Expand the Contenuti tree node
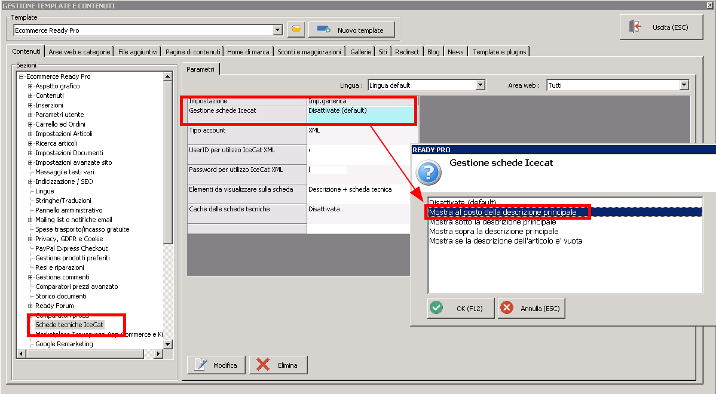716x394 pixels. (30, 96)
